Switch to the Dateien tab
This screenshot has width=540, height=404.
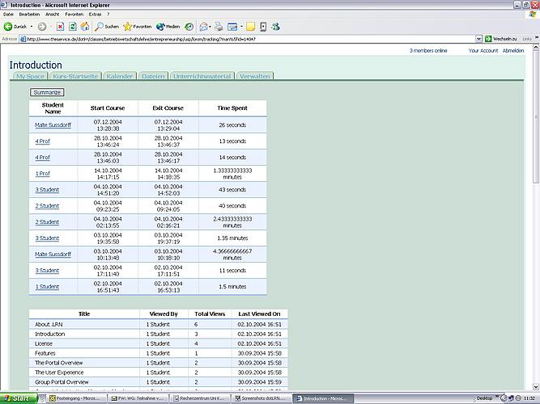click(x=153, y=76)
